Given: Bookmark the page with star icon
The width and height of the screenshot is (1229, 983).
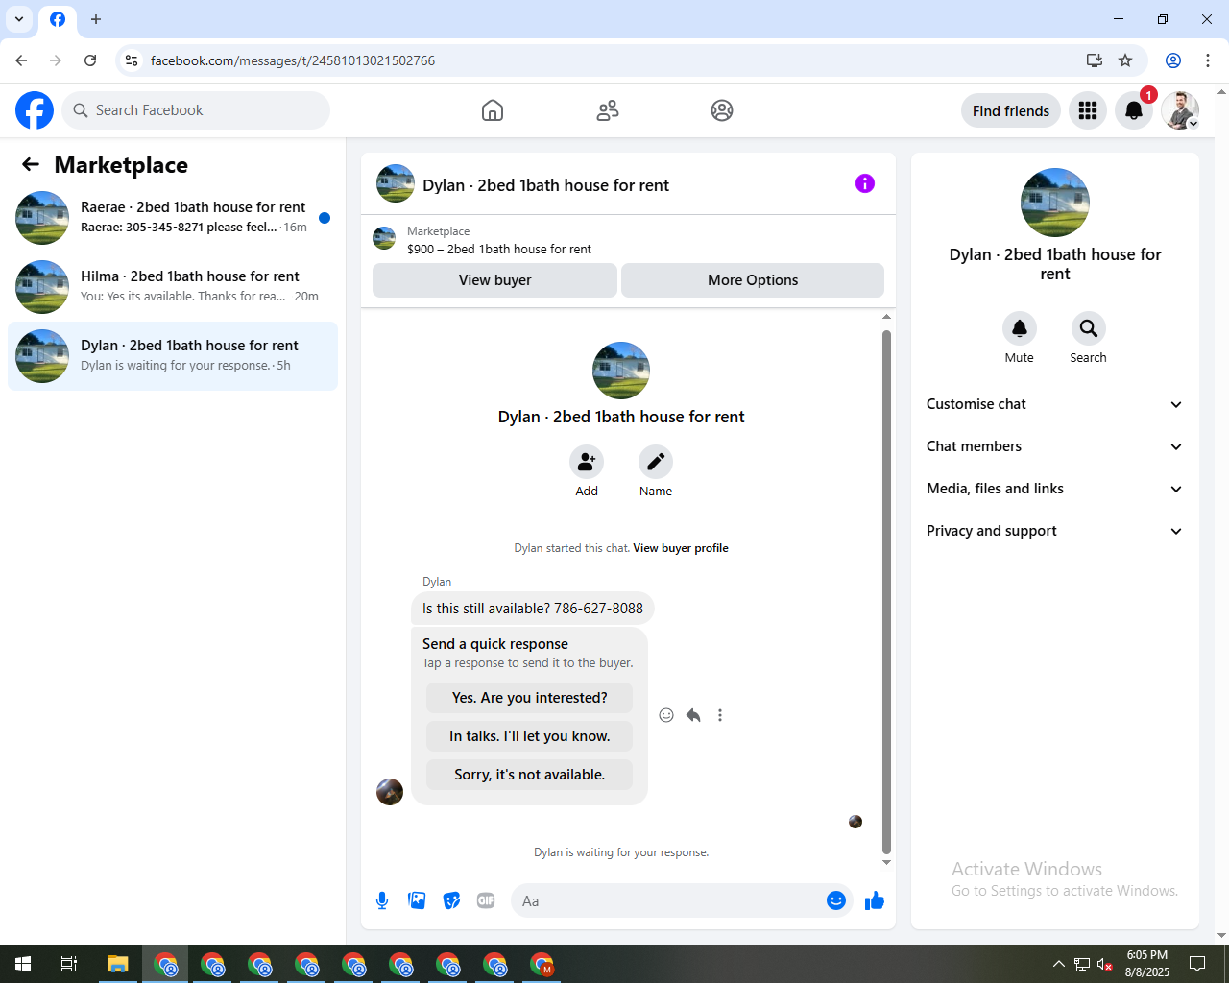Looking at the screenshot, I should click(x=1125, y=60).
